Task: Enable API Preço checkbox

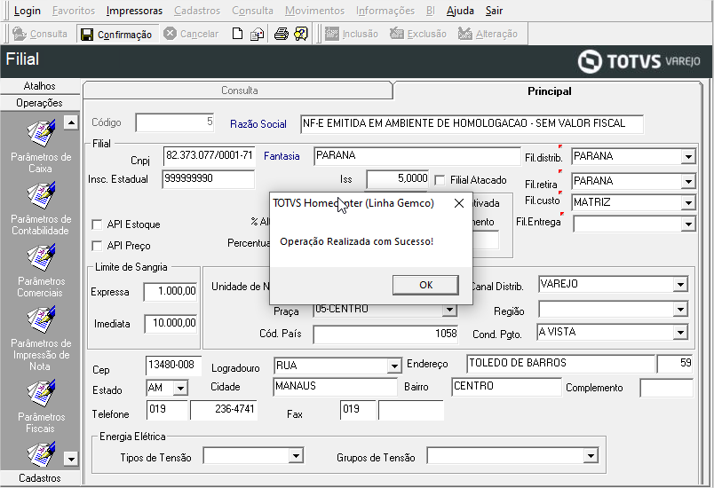Action: pyautogui.click(x=97, y=246)
